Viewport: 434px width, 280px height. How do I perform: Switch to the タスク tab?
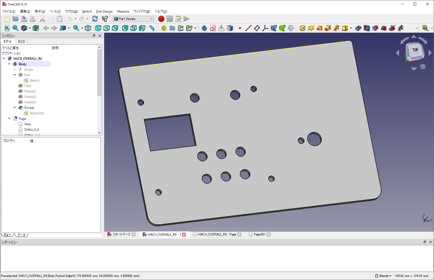[21, 42]
